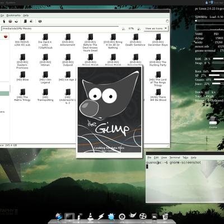
Task: Open the Guano drive icon on the desktop
Action: tap(213, 122)
